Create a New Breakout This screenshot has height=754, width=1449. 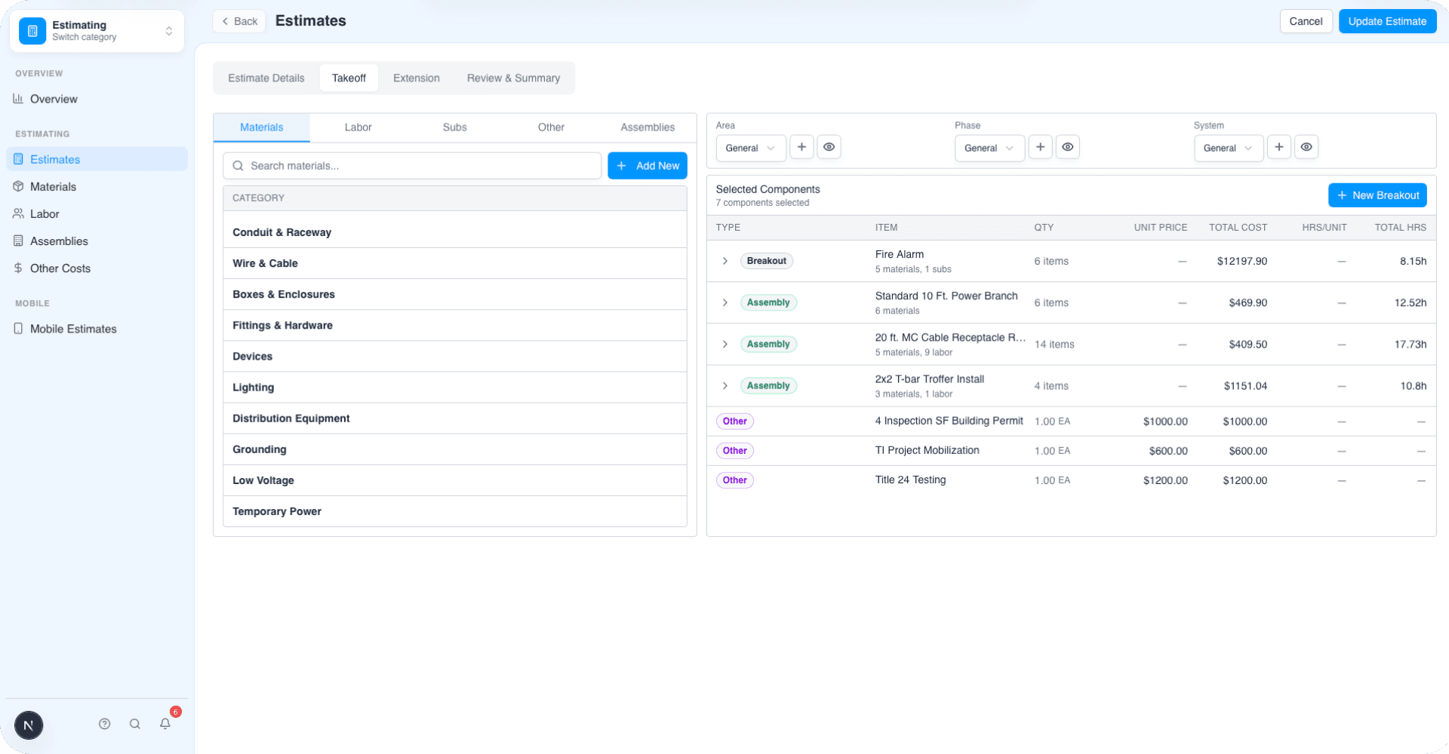click(x=1377, y=195)
